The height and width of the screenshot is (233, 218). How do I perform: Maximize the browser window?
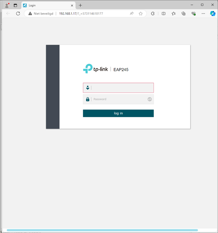202,5
